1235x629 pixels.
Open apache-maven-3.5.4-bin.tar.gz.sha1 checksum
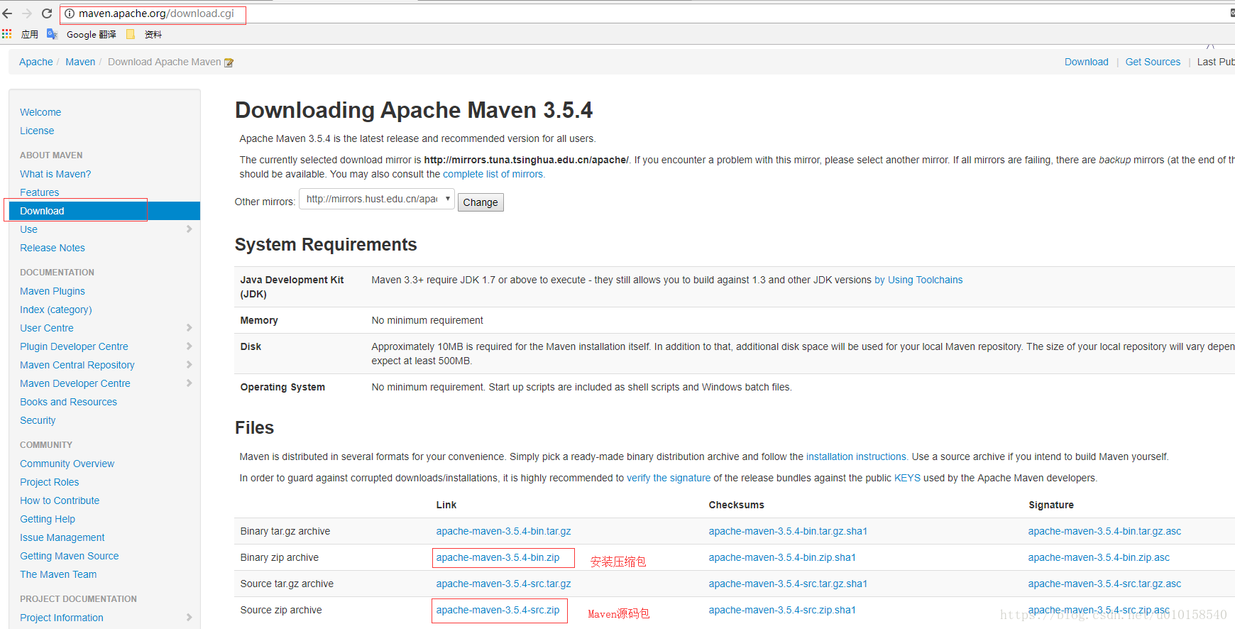pos(788,531)
